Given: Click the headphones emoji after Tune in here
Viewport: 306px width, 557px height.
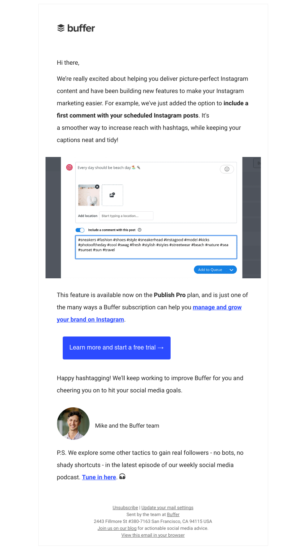Looking at the screenshot, I should click(122, 477).
